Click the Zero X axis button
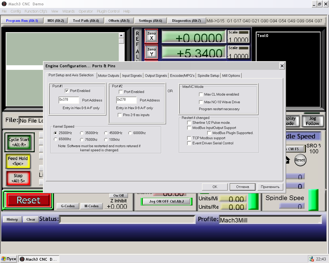The height and width of the screenshot is (263, 329). point(151,36)
